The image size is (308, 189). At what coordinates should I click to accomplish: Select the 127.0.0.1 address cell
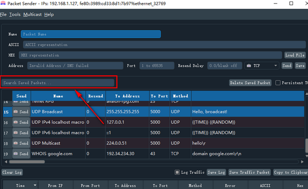point(127,122)
